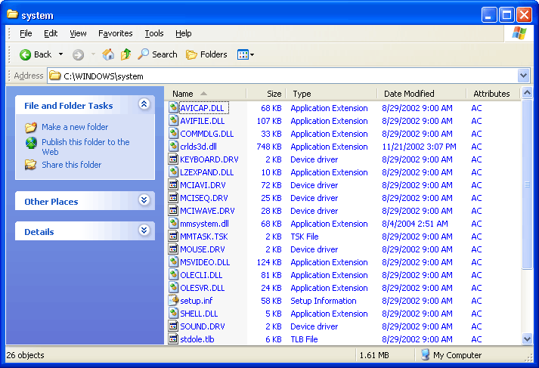The width and height of the screenshot is (539, 368).
Task: Open the Edit menu
Action: (51, 33)
